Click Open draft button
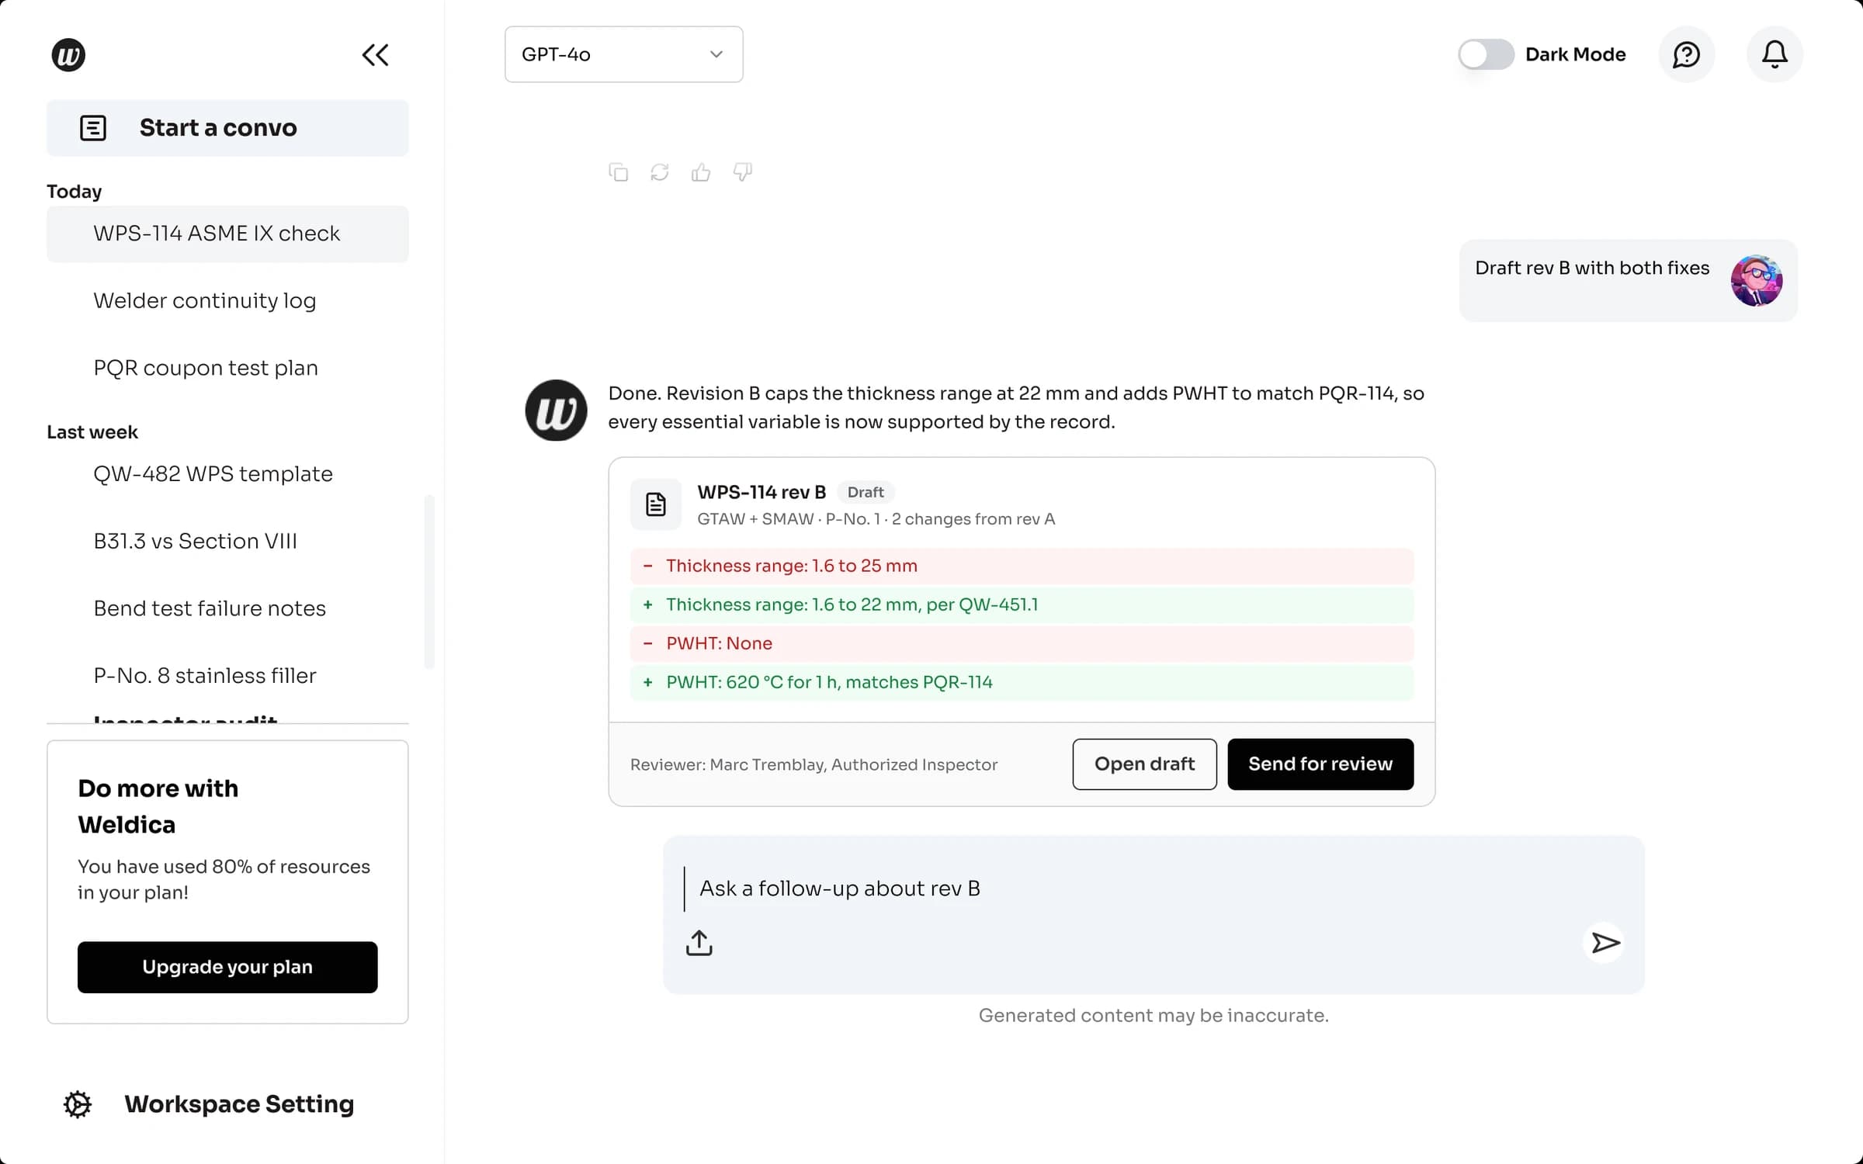Screen dimensions: 1863x1164 1144,764
